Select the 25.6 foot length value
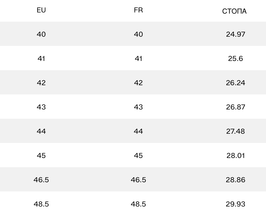This screenshot has width=266, height=216. pyautogui.click(x=235, y=59)
